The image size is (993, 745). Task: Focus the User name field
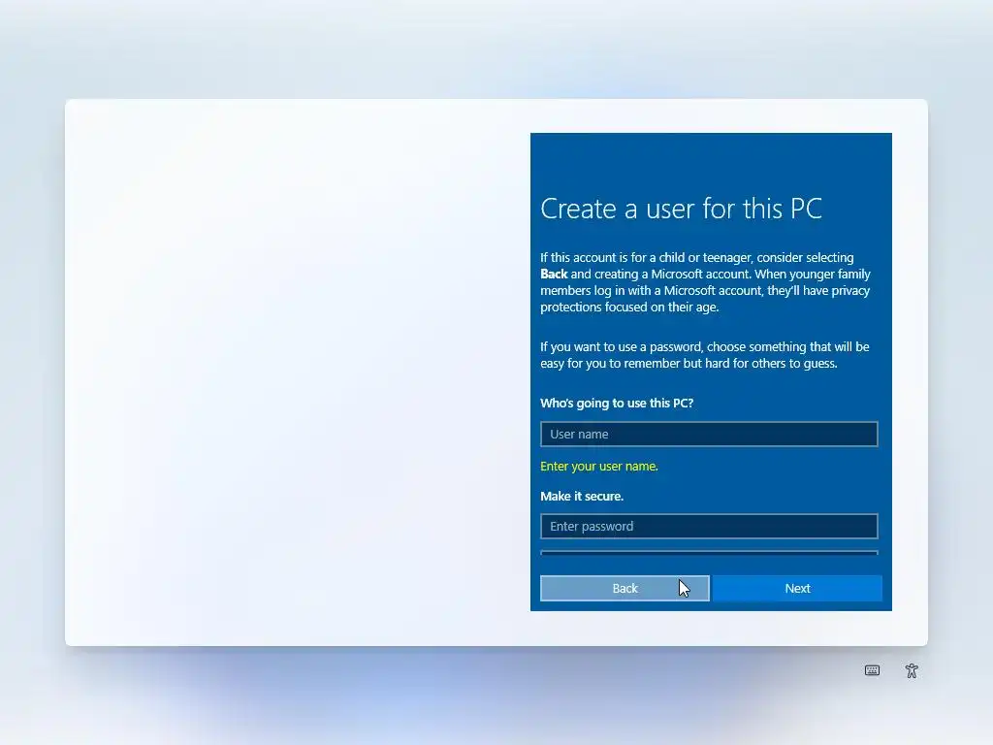pyautogui.click(x=709, y=434)
